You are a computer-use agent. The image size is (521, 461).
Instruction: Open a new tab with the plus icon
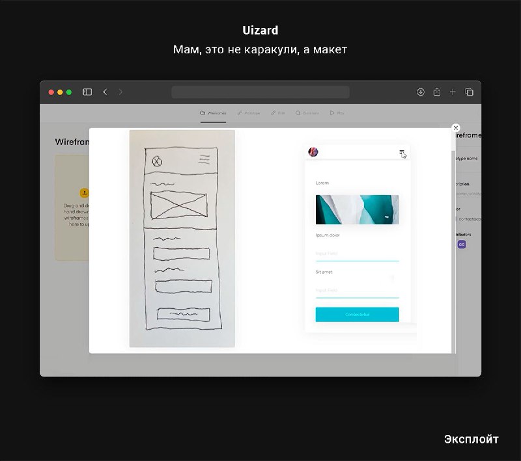pyautogui.click(x=453, y=92)
